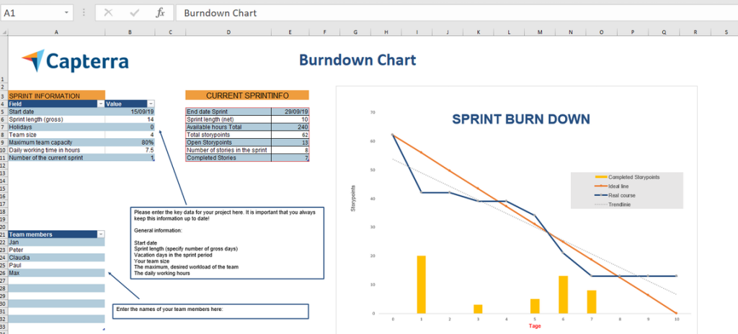Click the yellow bar at day 7
The height and width of the screenshot is (334, 738).
(x=592, y=302)
